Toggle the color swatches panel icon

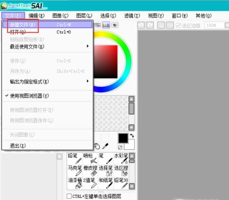(x=106, y=25)
